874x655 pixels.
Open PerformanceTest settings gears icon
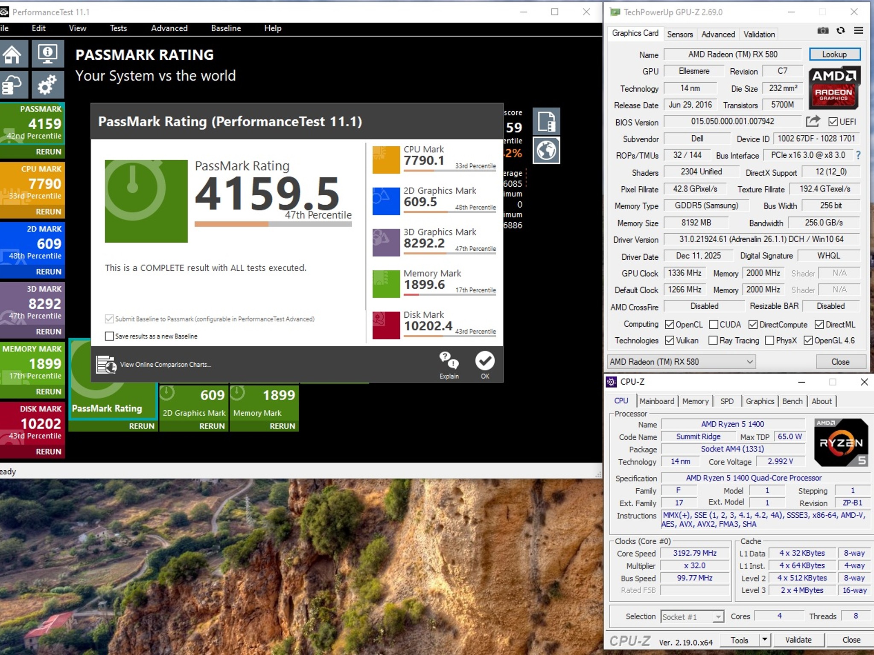click(x=47, y=84)
